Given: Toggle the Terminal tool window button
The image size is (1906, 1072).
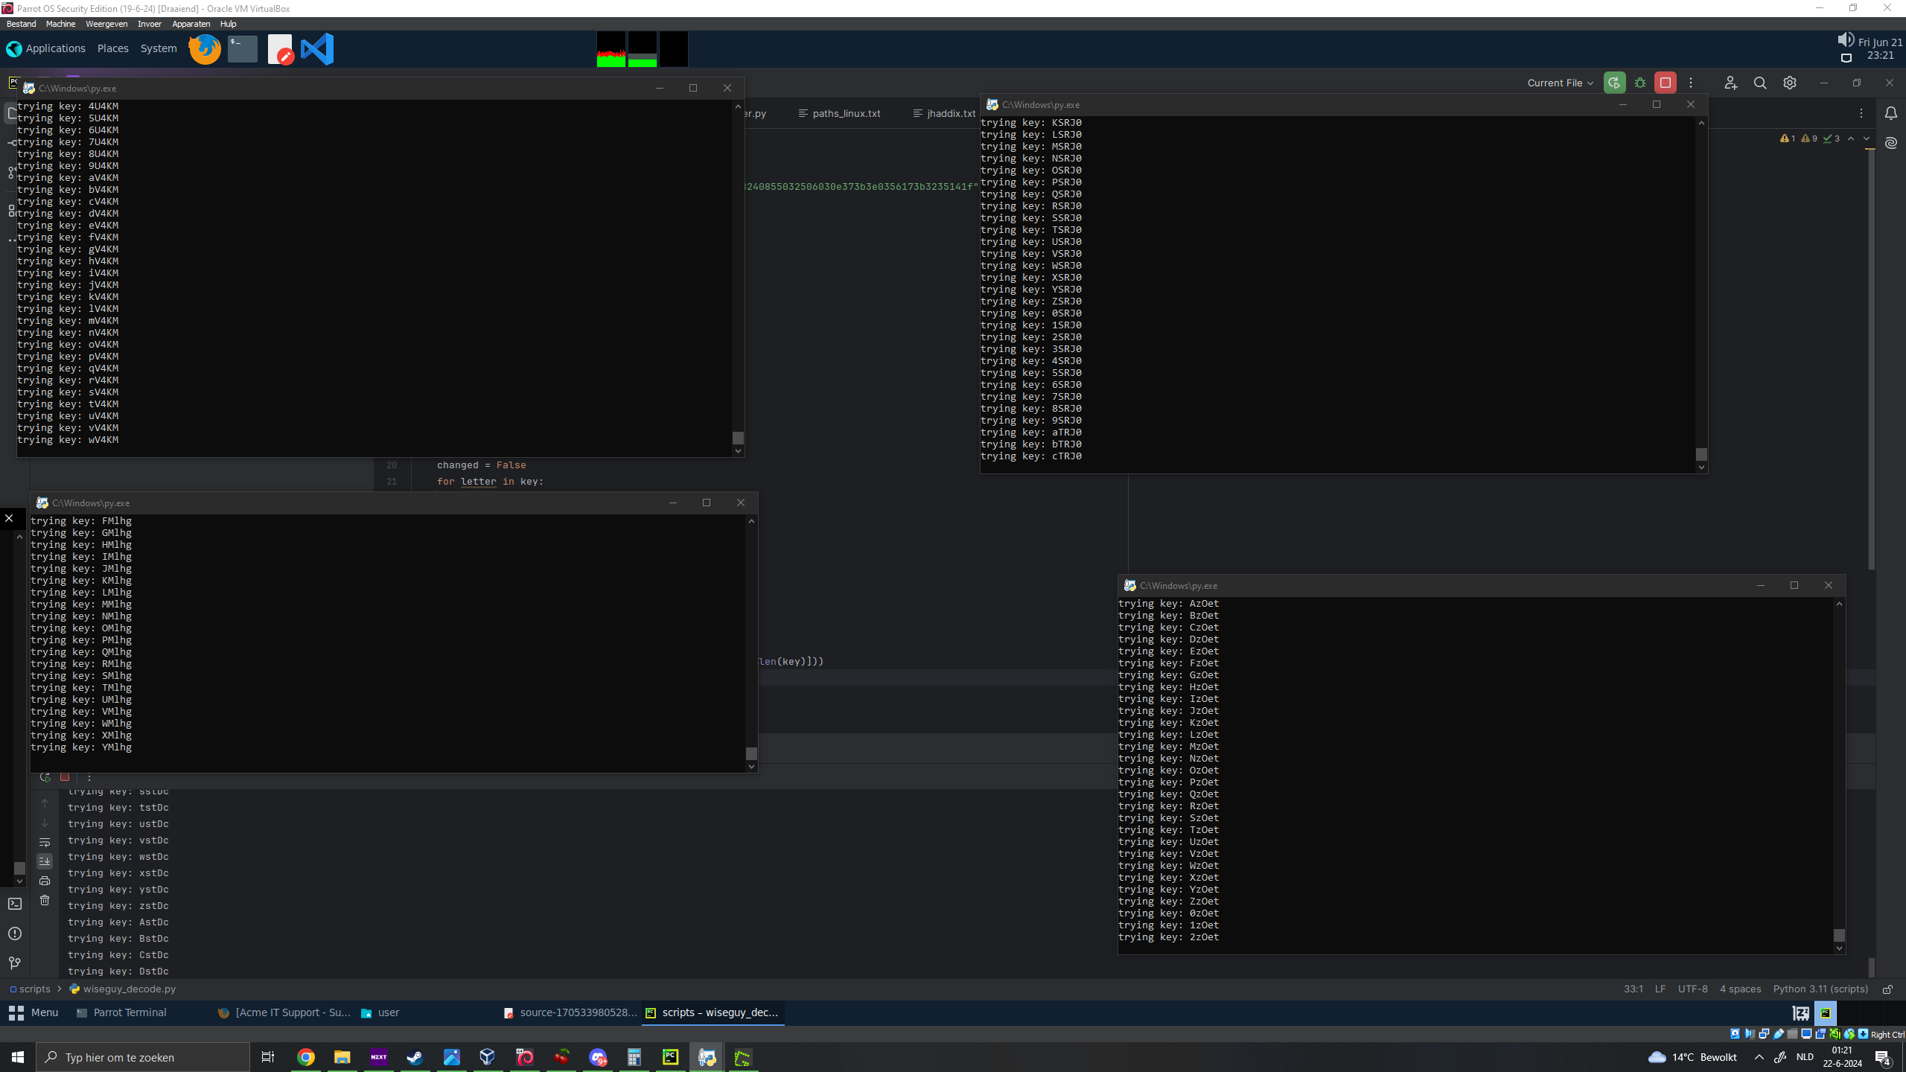Looking at the screenshot, I should [x=15, y=904].
